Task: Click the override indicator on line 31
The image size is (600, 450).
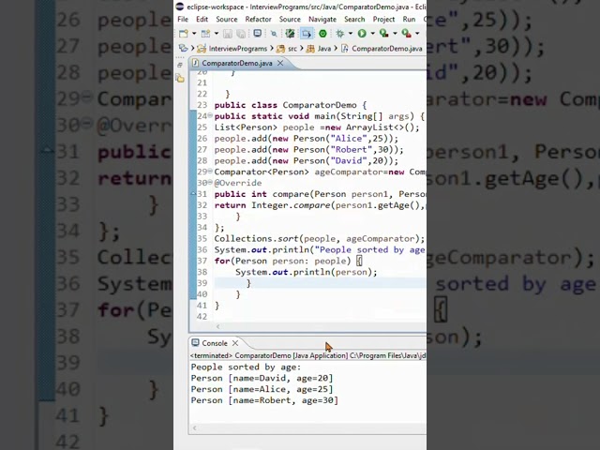Action: (x=194, y=194)
